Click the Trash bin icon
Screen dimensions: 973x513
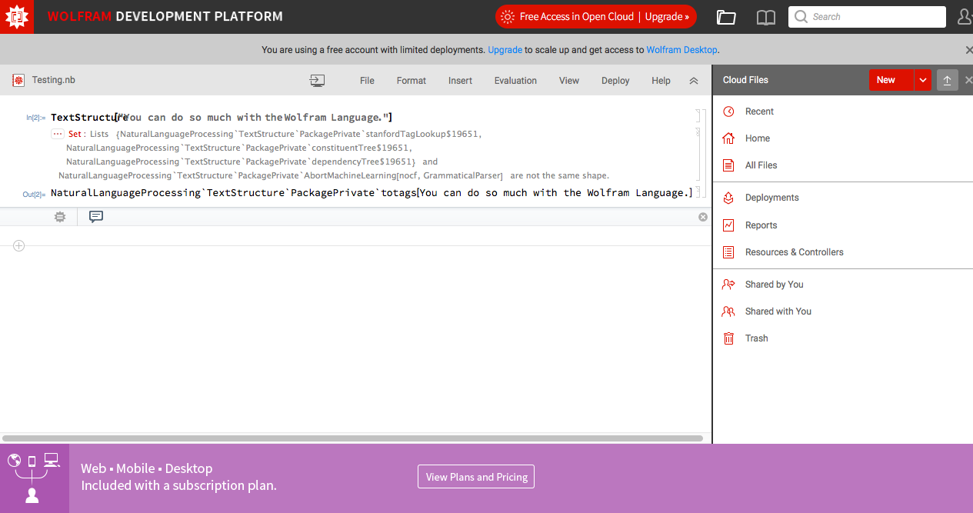pos(728,338)
